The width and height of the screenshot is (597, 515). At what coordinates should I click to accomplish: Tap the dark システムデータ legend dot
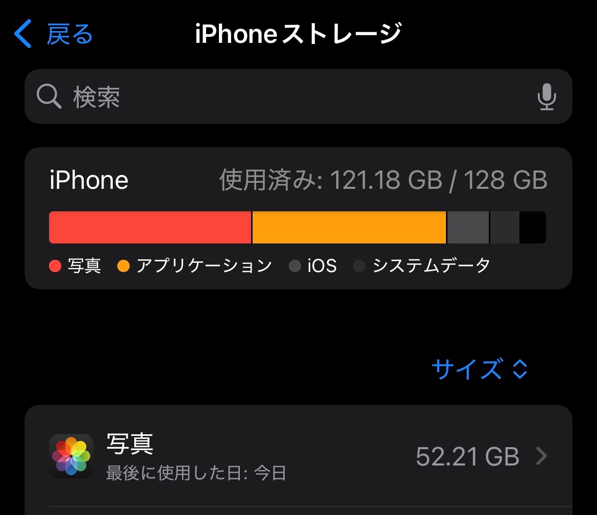pyautogui.click(x=359, y=266)
